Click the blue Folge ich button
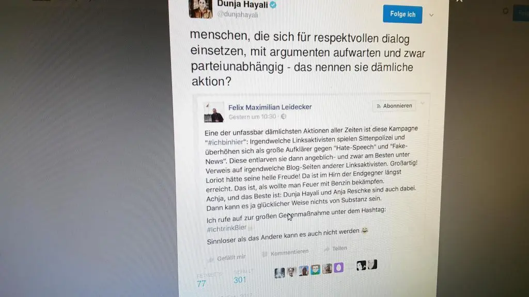 pos(402,14)
